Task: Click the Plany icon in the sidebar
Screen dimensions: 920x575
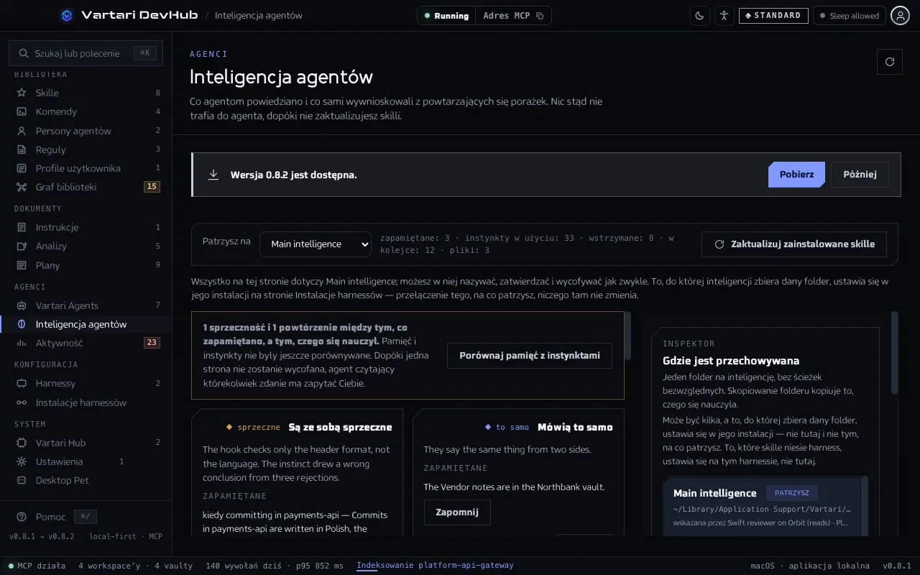Action: (x=22, y=265)
